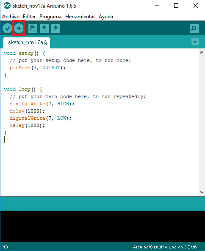Click the line number 13 in status bar

click(6, 247)
